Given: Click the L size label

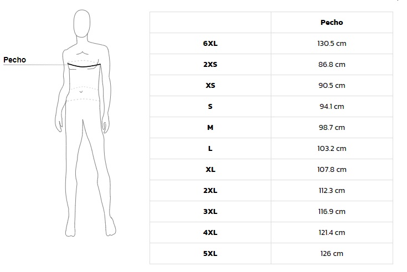Looking at the screenshot, I should coord(210,148).
